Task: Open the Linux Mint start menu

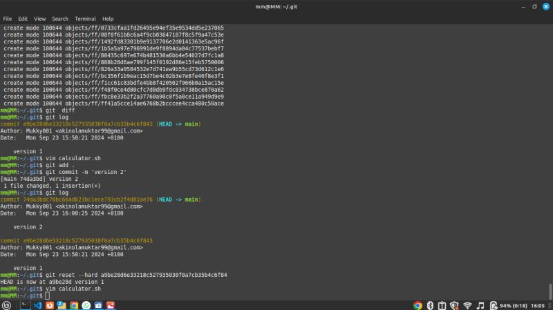Action: click(6, 304)
